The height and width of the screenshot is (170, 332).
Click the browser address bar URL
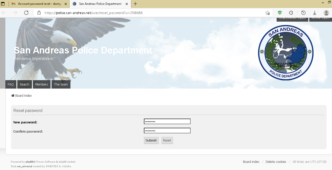[93, 13]
